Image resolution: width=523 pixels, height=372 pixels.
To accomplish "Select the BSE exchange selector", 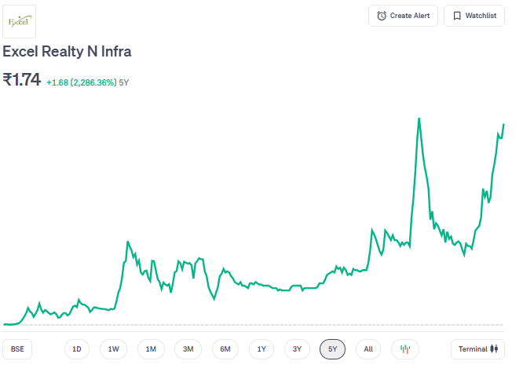I will point(17,348).
